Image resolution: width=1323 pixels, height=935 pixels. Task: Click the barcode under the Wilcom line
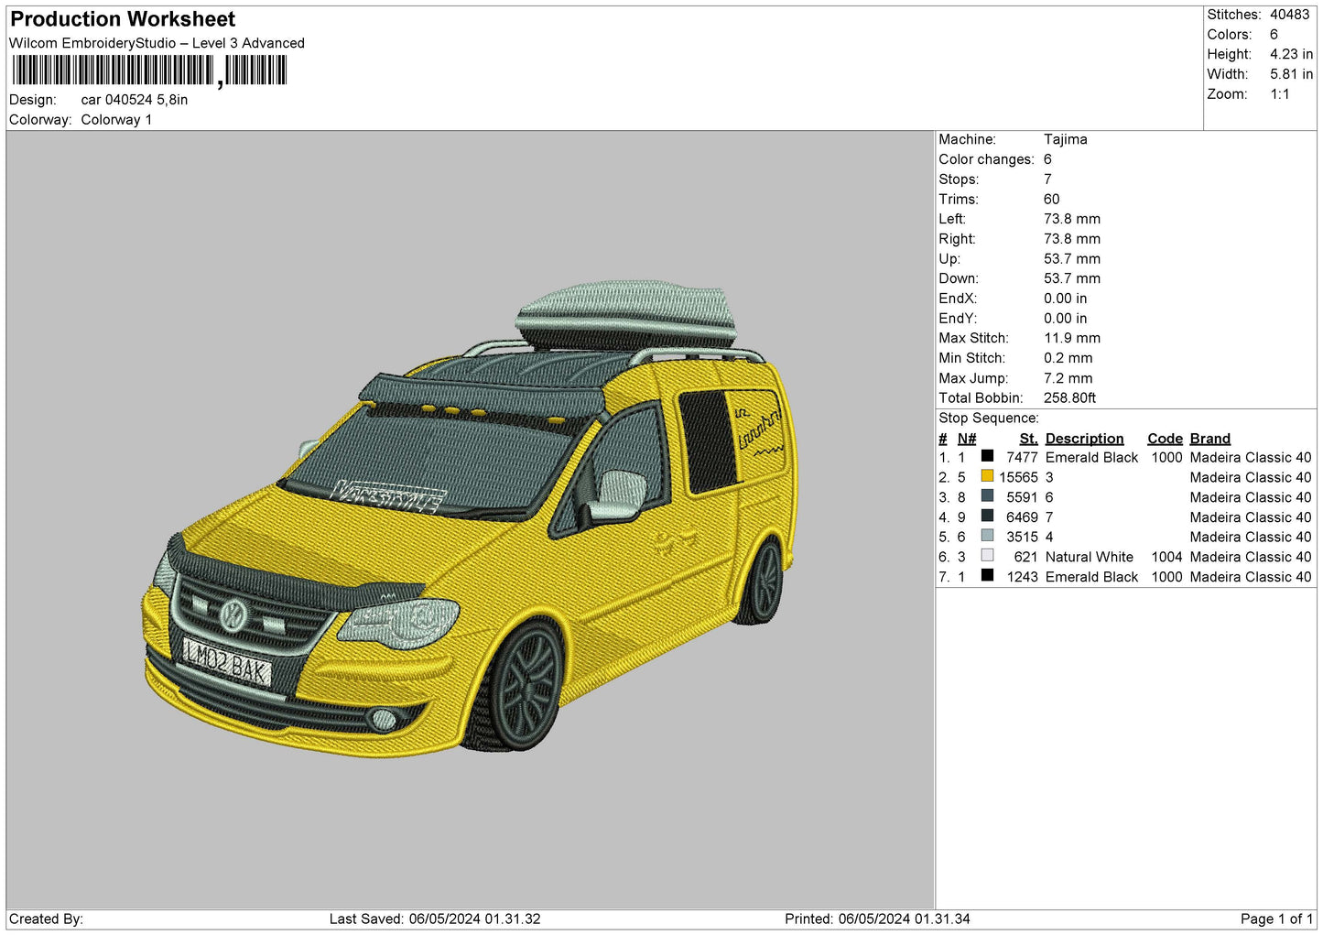[149, 71]
